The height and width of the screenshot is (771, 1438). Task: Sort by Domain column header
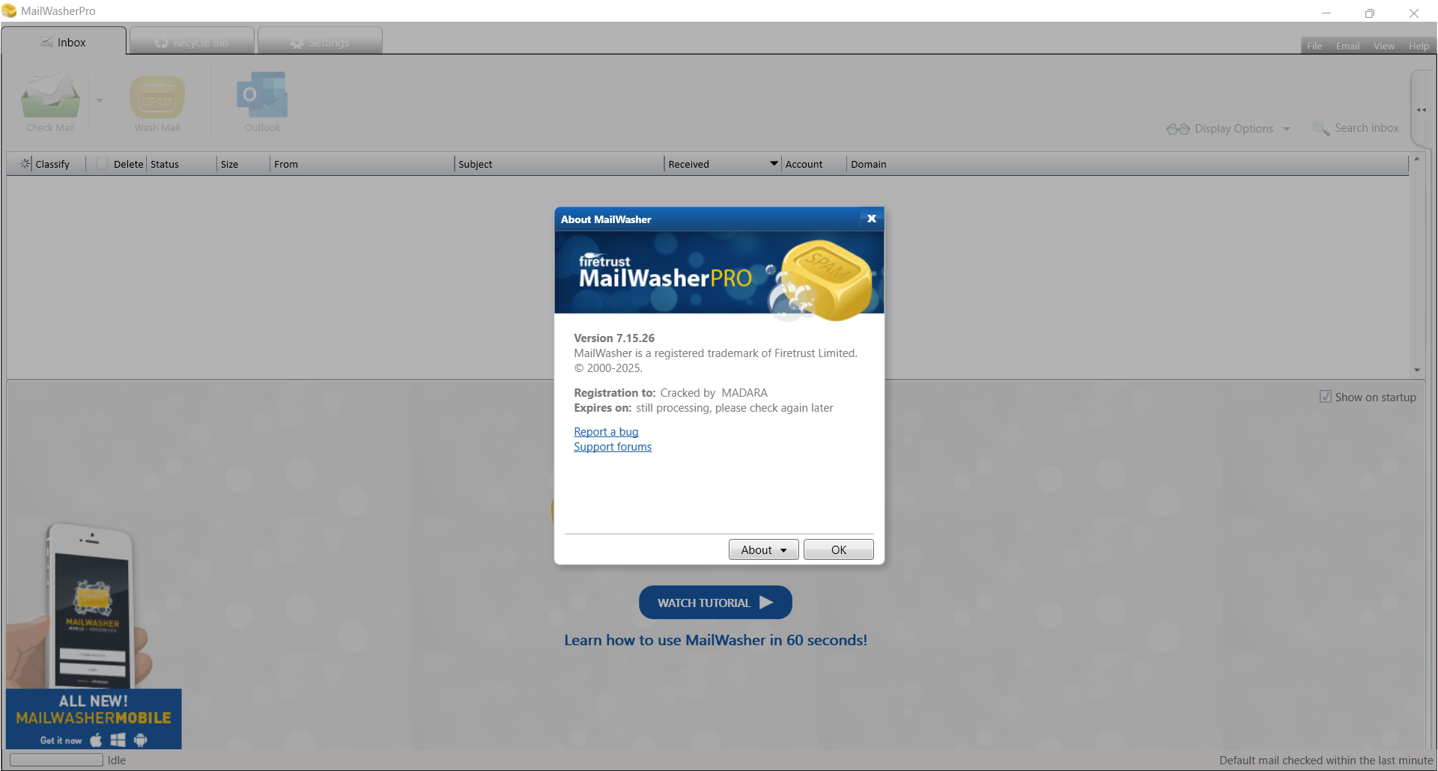(868, 164)
